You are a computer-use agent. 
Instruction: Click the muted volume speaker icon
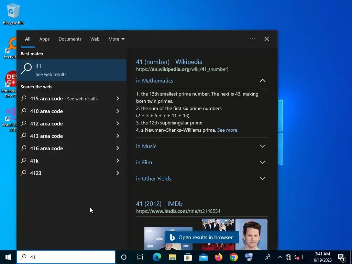coord(297,257)
